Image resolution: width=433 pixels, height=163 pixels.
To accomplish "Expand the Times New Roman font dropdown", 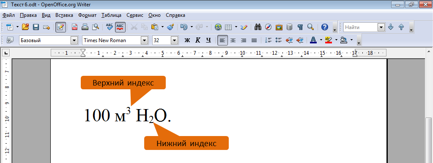I will (145, 40).
